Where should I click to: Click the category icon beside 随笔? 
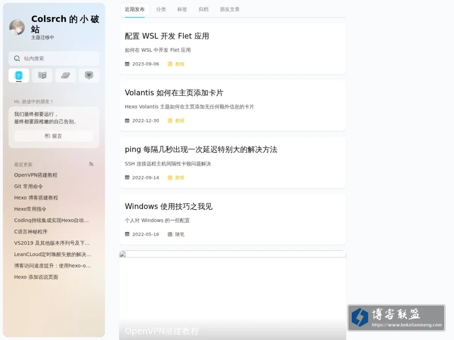[x=170, y=234]
